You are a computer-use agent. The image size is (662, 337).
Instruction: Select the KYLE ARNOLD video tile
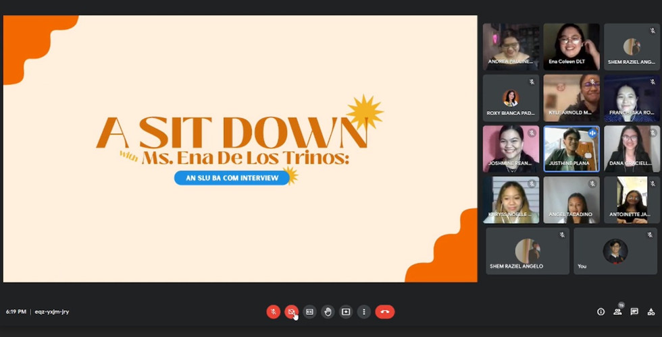click(571, 98)
